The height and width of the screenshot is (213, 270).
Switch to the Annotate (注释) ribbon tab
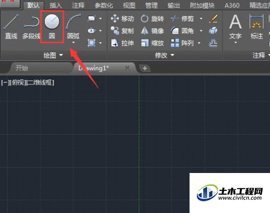click(x=78, y=5)
